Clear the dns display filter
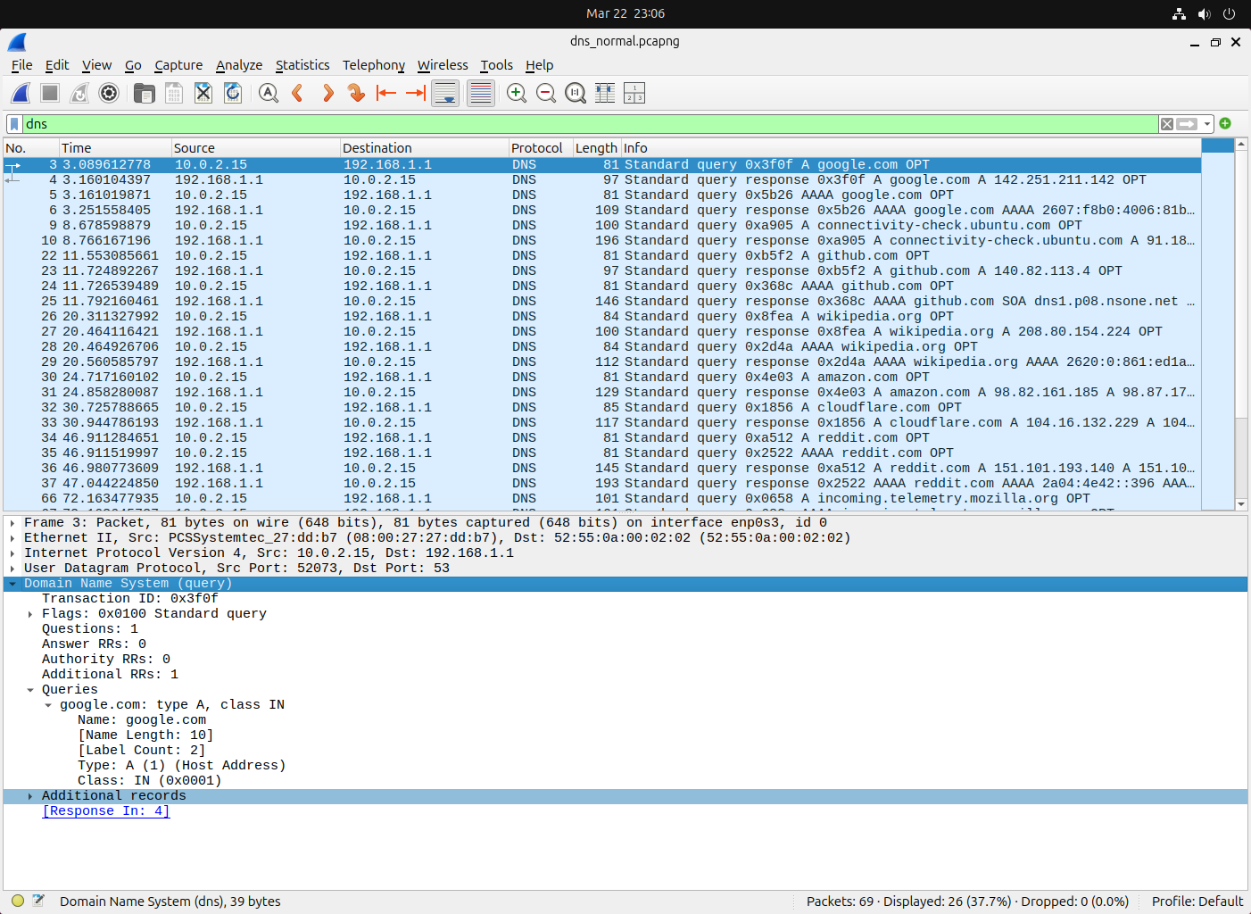 1167,124
